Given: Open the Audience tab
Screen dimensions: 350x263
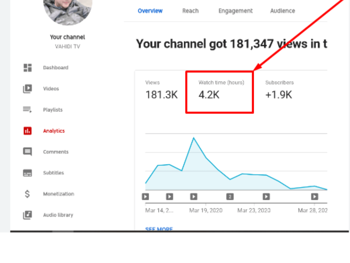Looking at the screenshot, I should 282,11.
